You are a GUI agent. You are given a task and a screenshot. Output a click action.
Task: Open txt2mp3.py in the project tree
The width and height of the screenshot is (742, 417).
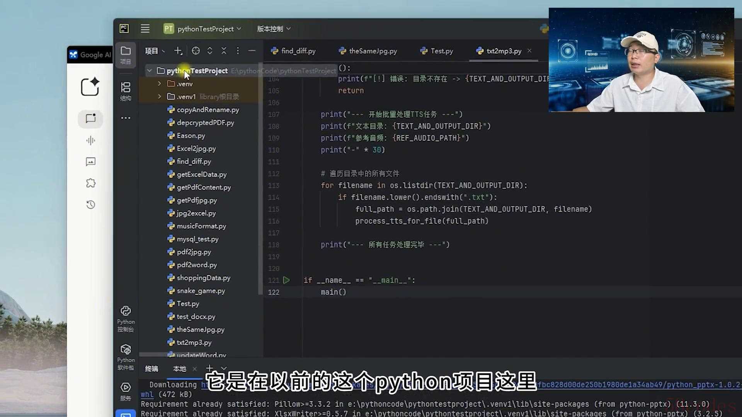click(x=189, y=342)
